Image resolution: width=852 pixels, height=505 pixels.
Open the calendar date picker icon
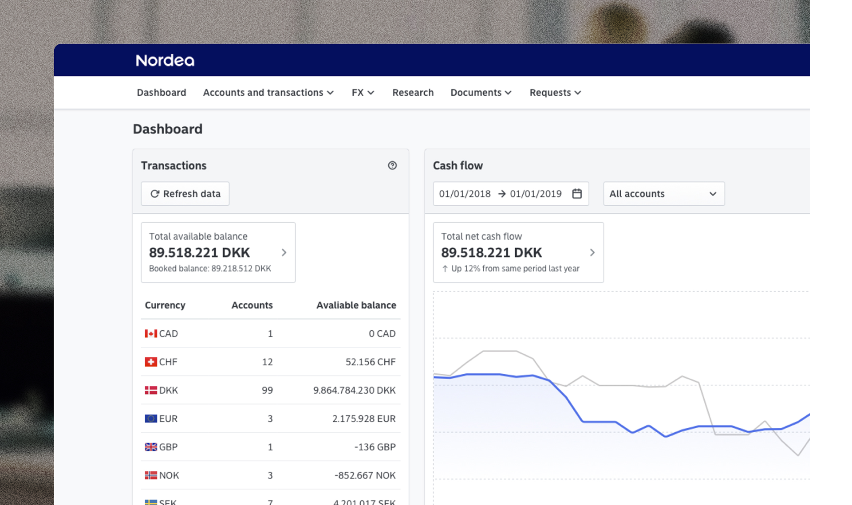576,194
